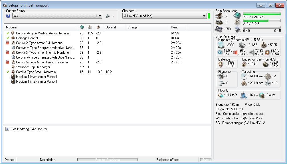287x164 pixels.
Task: Sort by the Charges column header
Action: click(x=147, y=27)
